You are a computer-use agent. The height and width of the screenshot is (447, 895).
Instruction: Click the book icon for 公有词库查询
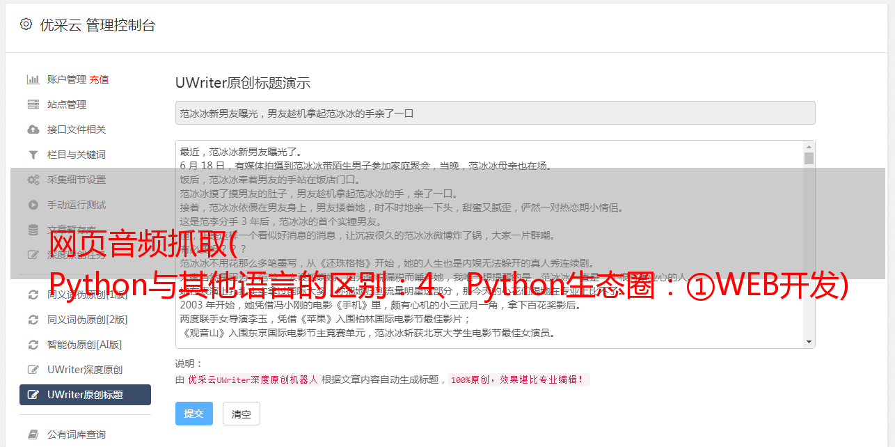pyautogui.click(x=33, y=434)
